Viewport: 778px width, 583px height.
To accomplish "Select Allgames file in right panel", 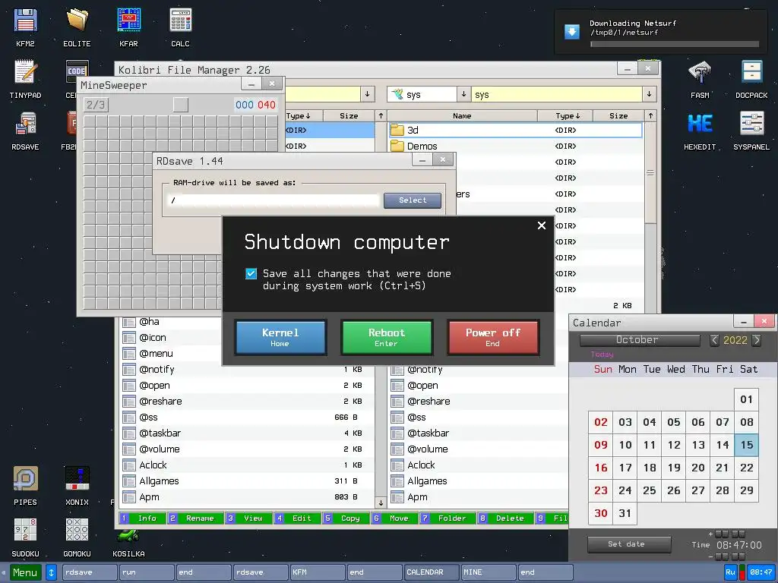I will [x=479, y=481].
